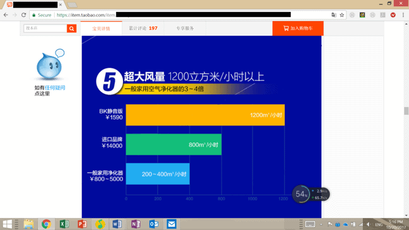Reload the page with the refresh icon
This screenshot has width=409, height=230.
(23, 15)
